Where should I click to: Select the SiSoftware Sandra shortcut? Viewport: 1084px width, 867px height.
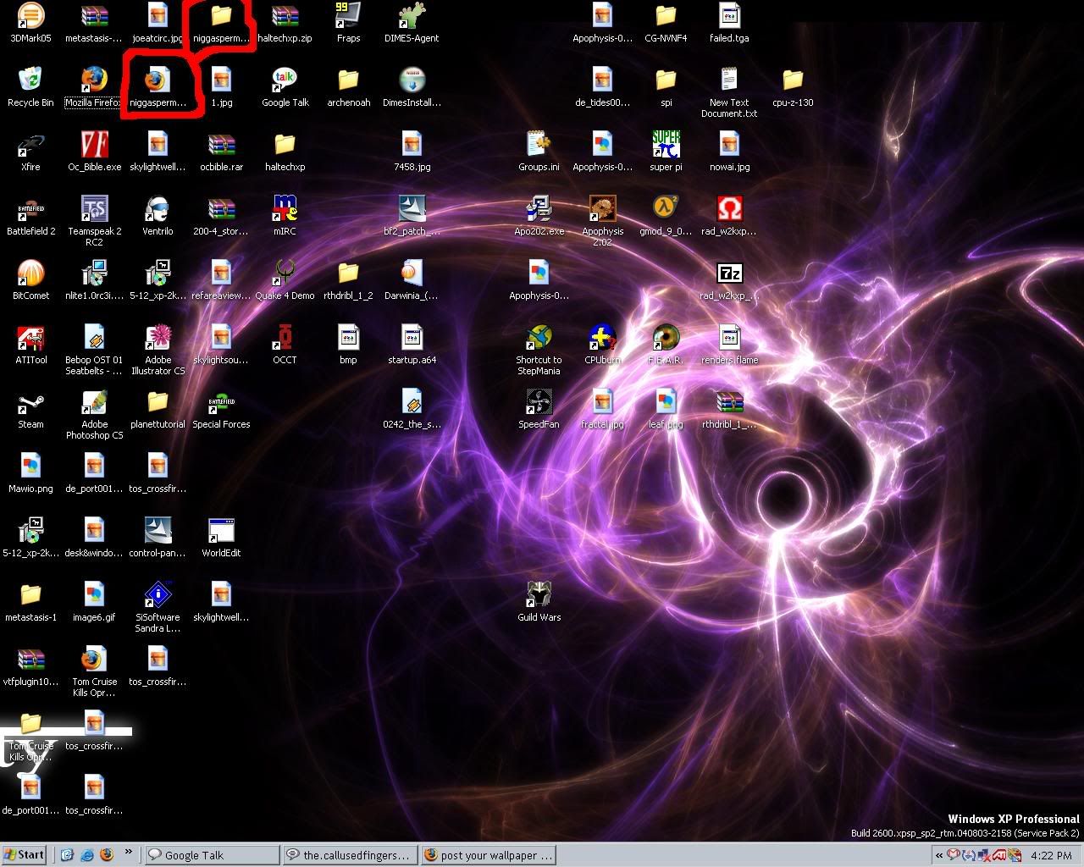(x=158, y=596)
